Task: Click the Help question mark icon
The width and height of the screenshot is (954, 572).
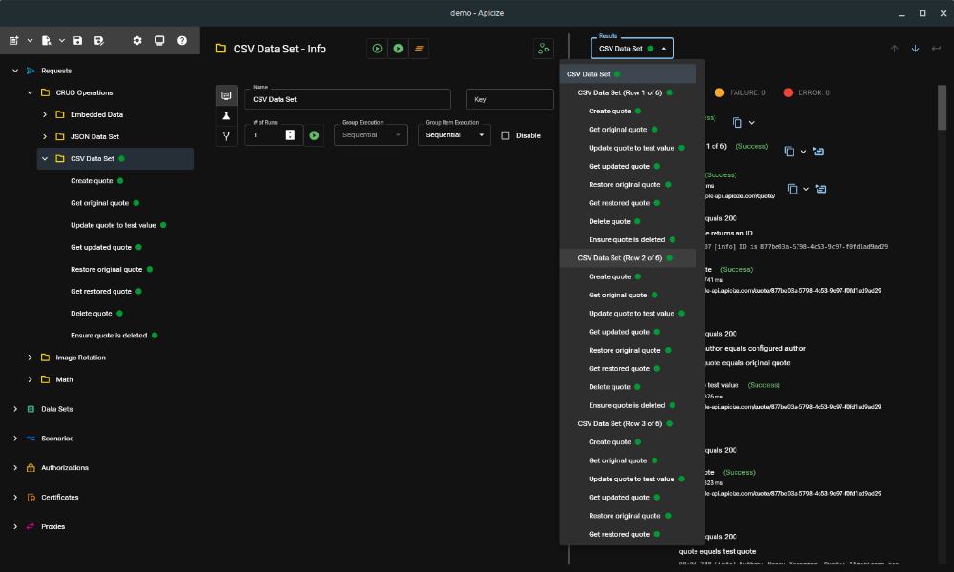Action: coord(181,41)
